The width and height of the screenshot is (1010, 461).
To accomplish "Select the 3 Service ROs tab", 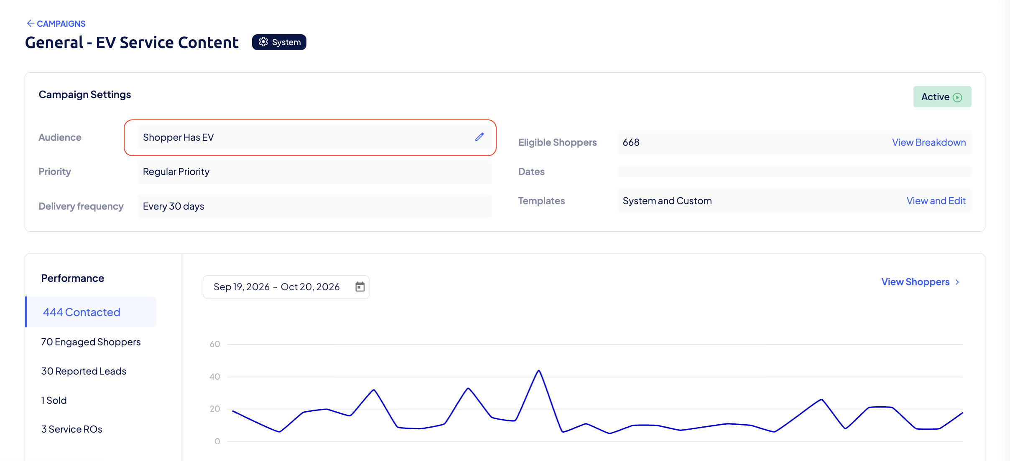I will coord(71,429).
